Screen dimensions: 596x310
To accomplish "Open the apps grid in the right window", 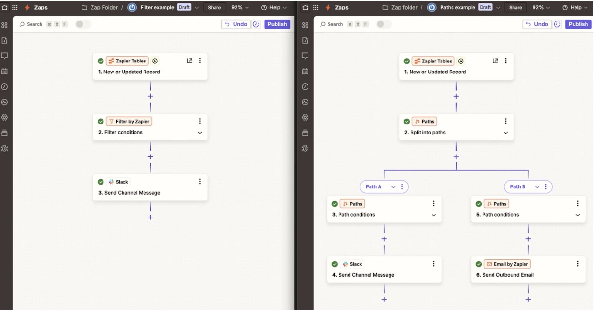I will pyautogui.click(x=316, y=8).
